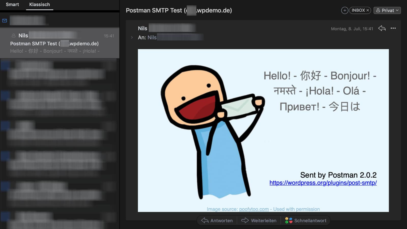Click the Antworten button
The width and height of the screenshot is (407, 229).
[x=217, y=221]
